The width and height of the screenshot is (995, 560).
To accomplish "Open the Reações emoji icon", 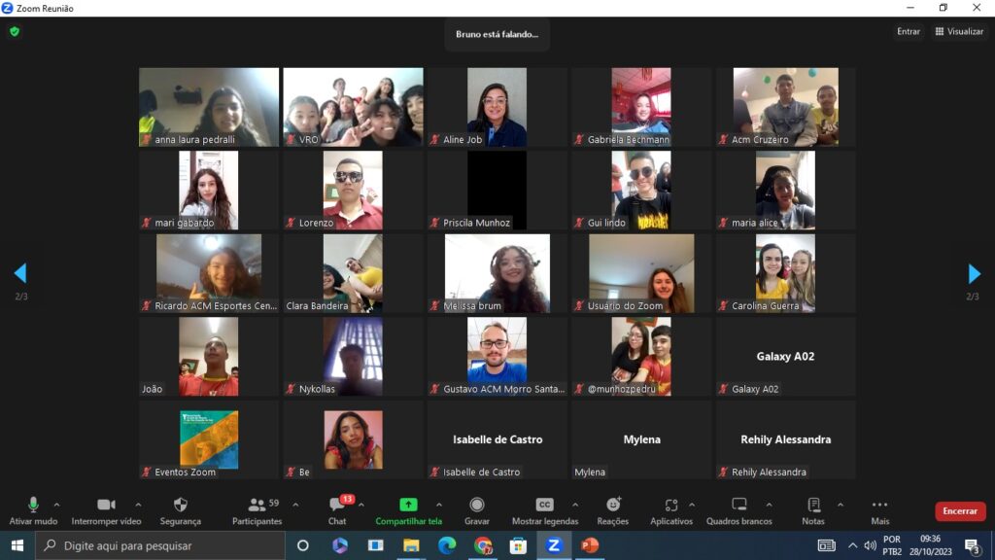I will [612, 506].
